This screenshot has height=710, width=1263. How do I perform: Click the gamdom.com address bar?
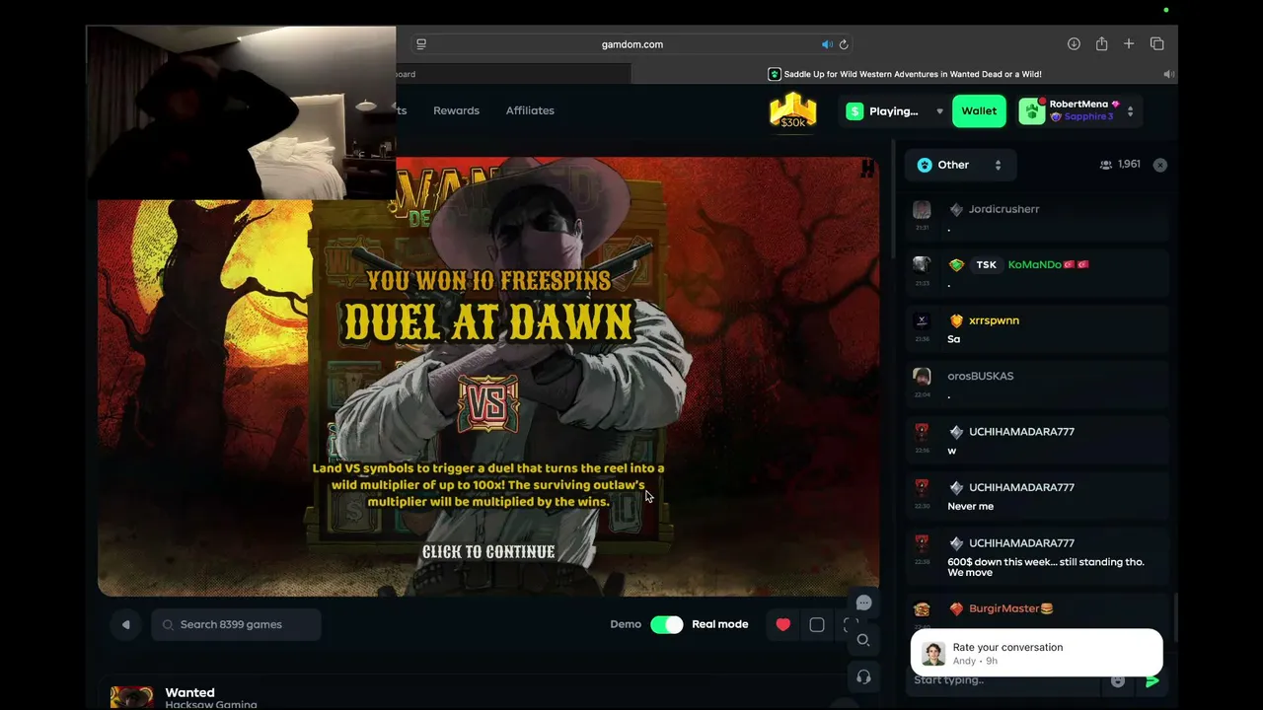[x=632, y=44]
